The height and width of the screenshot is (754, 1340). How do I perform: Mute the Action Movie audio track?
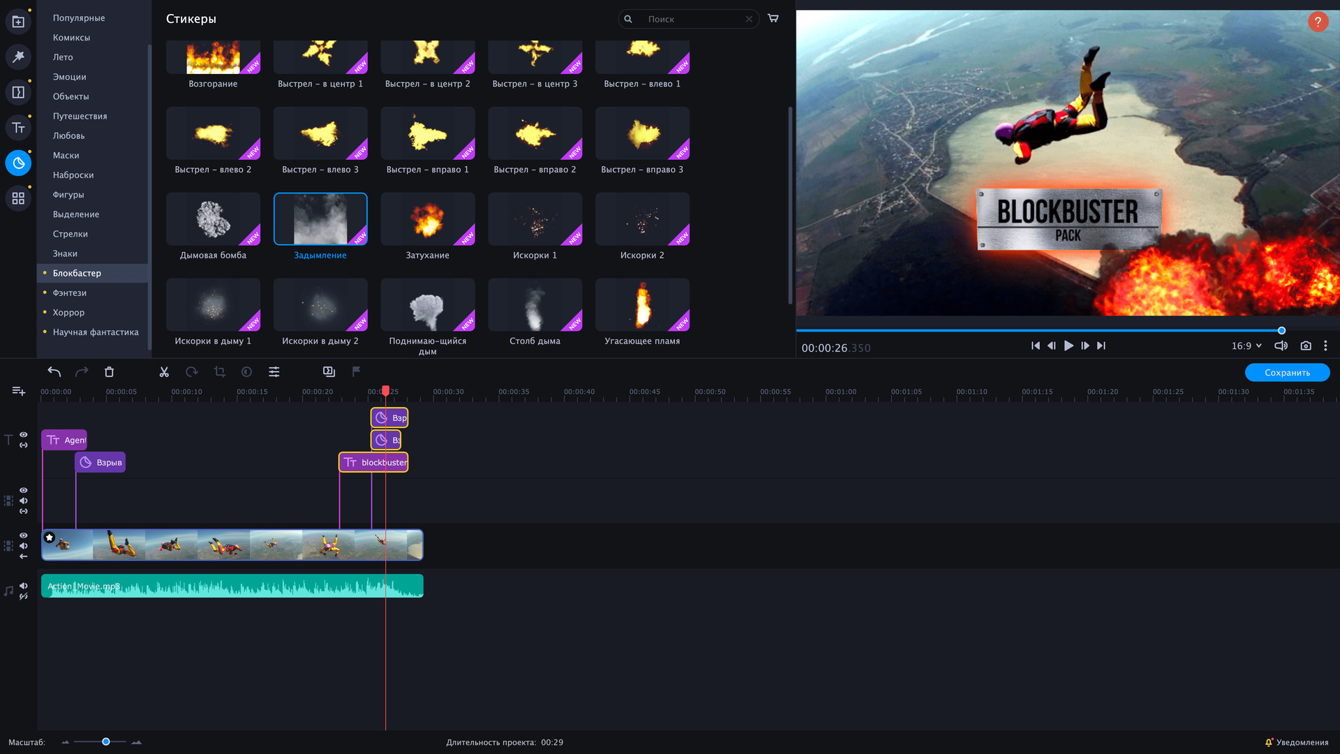tap(23, 586)
